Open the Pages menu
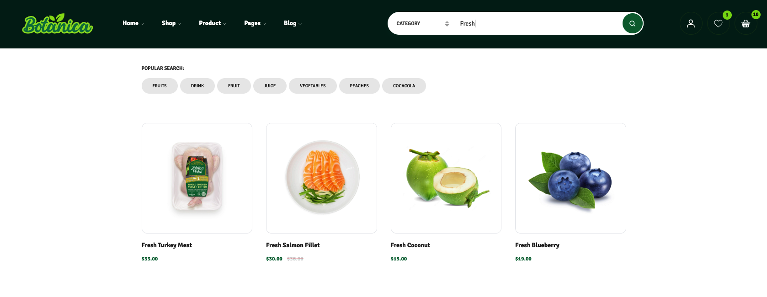Image resolution: width=767 pixels, height=297 pixels. (x=255, y=23)
